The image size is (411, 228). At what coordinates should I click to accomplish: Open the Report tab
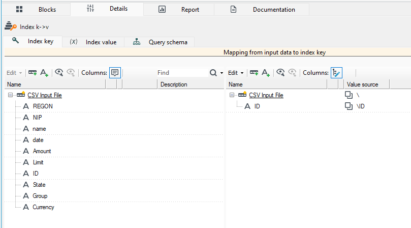tap(179, 10)
